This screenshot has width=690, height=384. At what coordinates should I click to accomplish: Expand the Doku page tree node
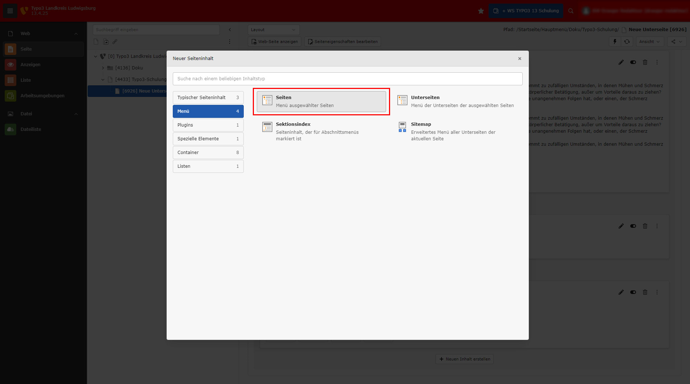coord(103,68)
